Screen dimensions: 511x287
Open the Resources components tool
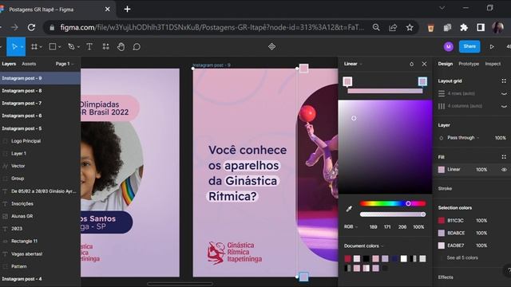(x=105, y=47)
